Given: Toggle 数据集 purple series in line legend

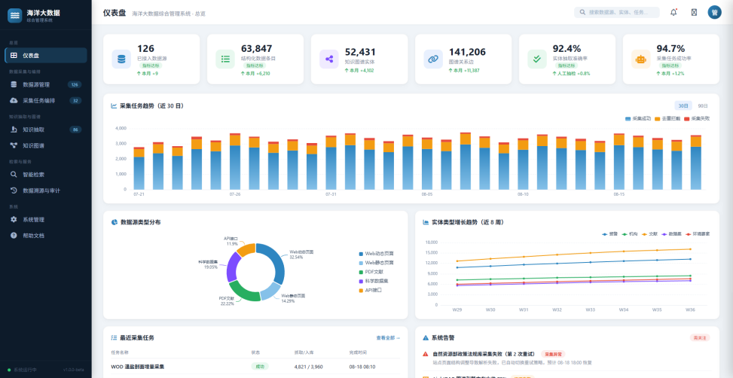Looking at the screenshot, I should click(670, 233).
